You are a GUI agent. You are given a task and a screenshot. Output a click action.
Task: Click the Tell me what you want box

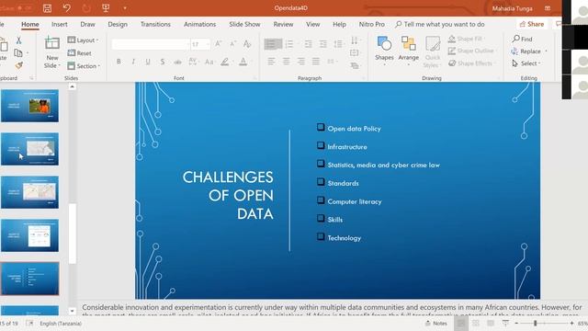(x=440, y=24)
